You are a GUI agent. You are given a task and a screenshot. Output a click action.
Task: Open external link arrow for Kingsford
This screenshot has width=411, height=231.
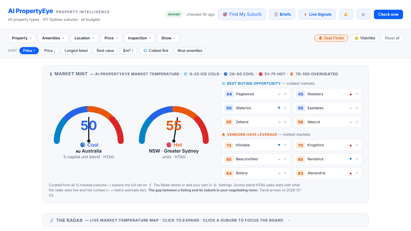click(x=356, y=145)
